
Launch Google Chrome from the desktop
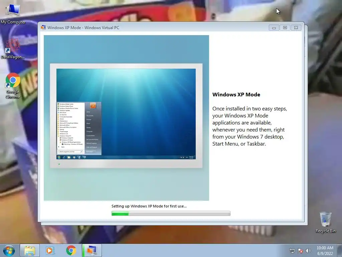(x=13, y=86)
